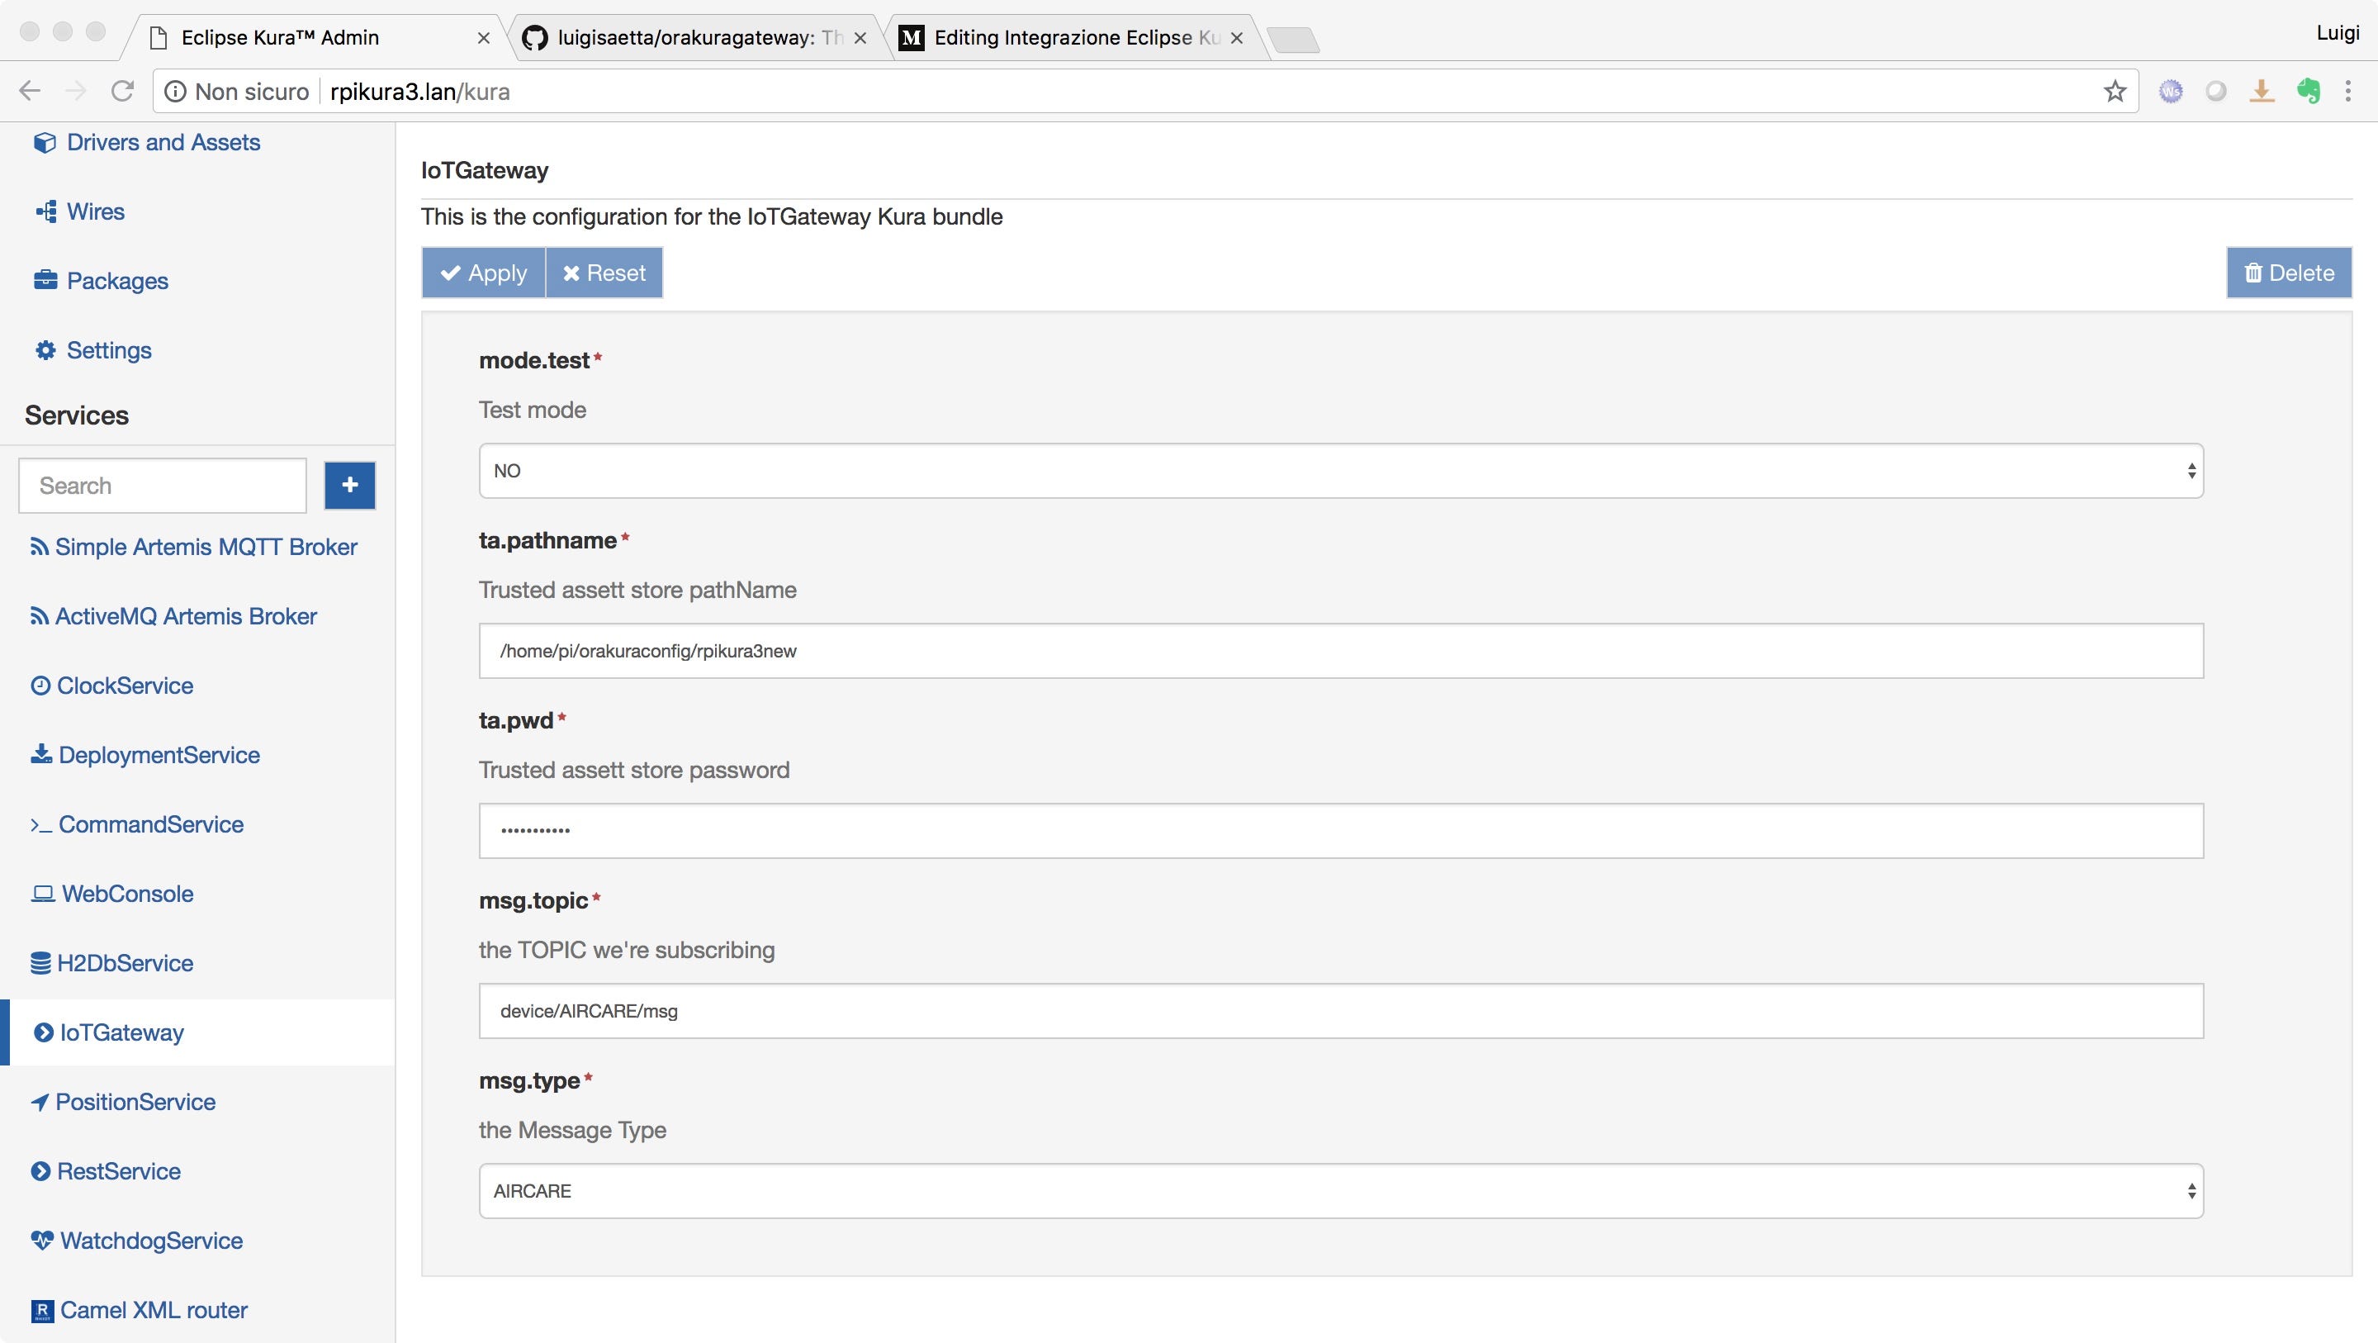
Task: Click the CommandService terminal icon
Action: pos(40,825)
